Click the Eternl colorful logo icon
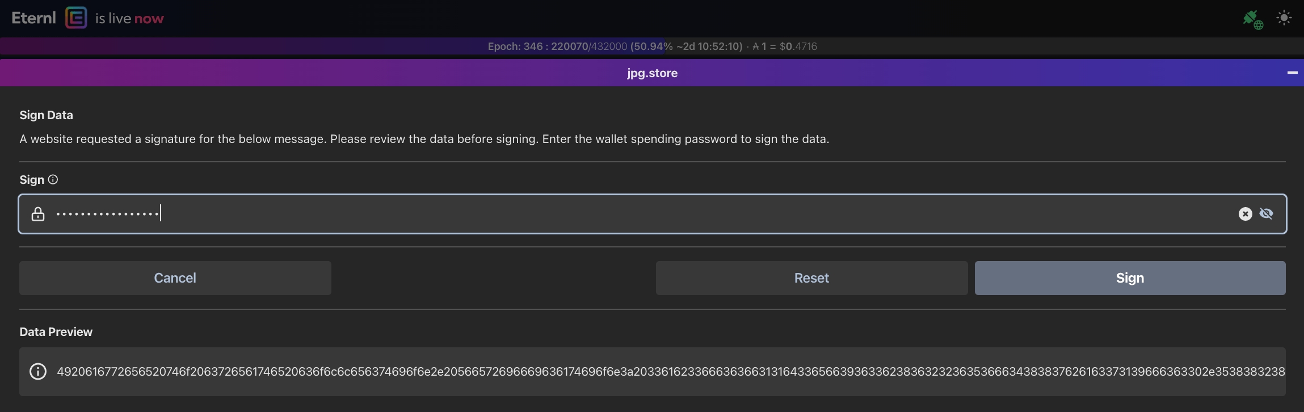This screenshot has width=1304, height=412. pos(76,18)
